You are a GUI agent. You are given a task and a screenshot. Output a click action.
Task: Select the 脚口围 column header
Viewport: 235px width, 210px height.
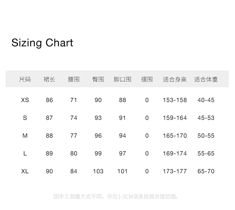(x=123, y=79)
